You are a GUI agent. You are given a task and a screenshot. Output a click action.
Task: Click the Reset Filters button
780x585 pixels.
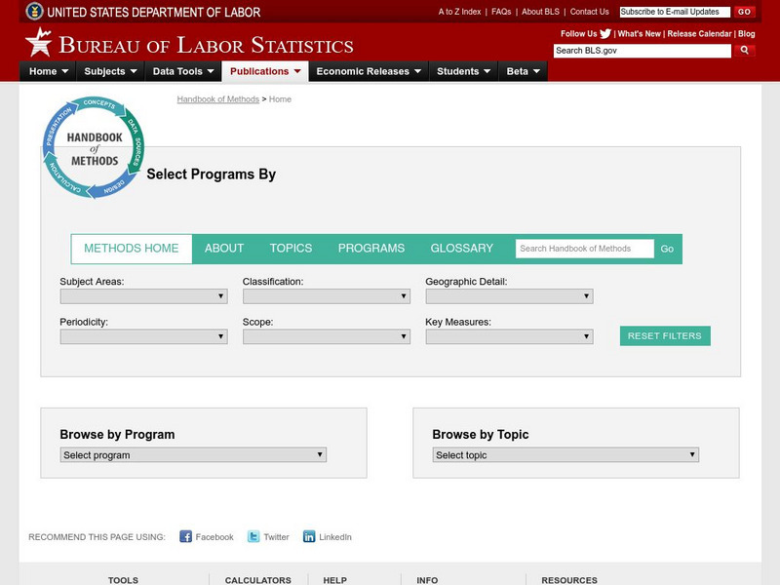click(x=665, y=335)
